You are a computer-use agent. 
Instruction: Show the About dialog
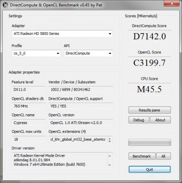coord(160,120)
